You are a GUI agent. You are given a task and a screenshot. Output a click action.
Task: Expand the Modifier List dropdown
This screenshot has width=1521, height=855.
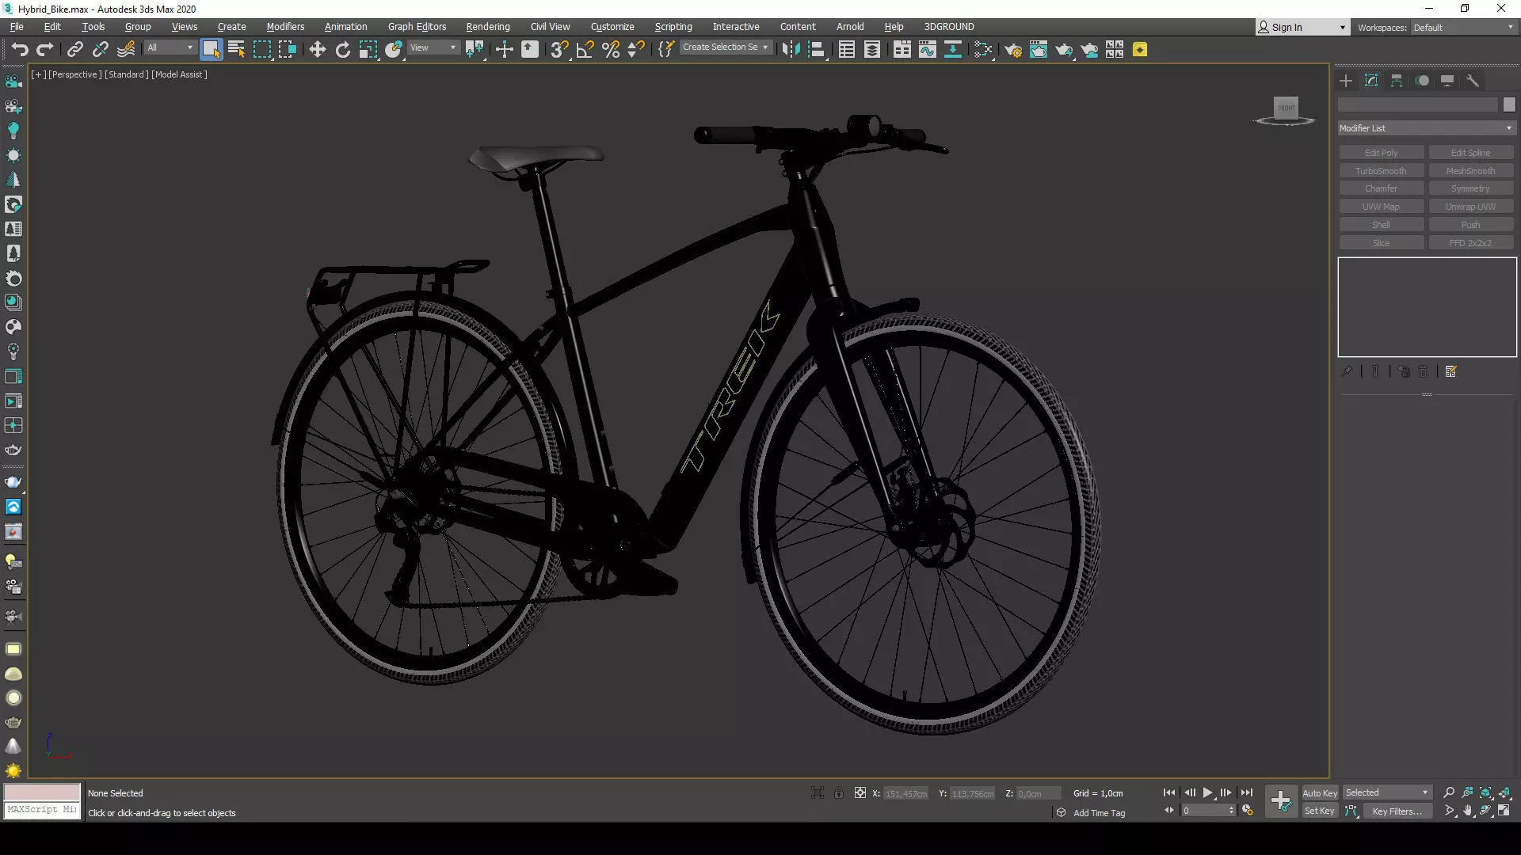[1427, 128]
